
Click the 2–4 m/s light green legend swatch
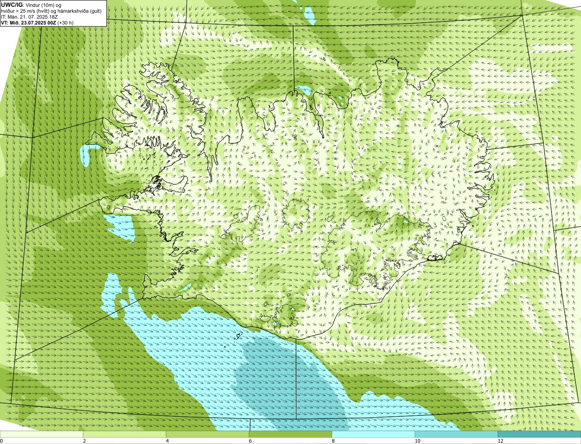(x=125, y=434)
